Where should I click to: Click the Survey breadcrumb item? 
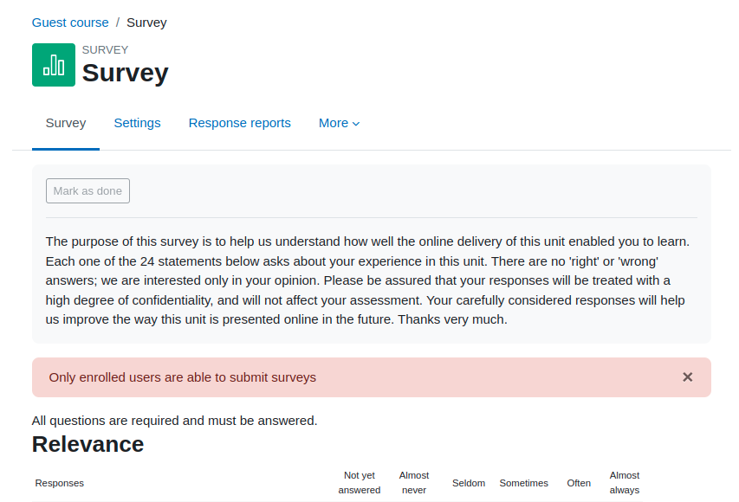[146, 23]
